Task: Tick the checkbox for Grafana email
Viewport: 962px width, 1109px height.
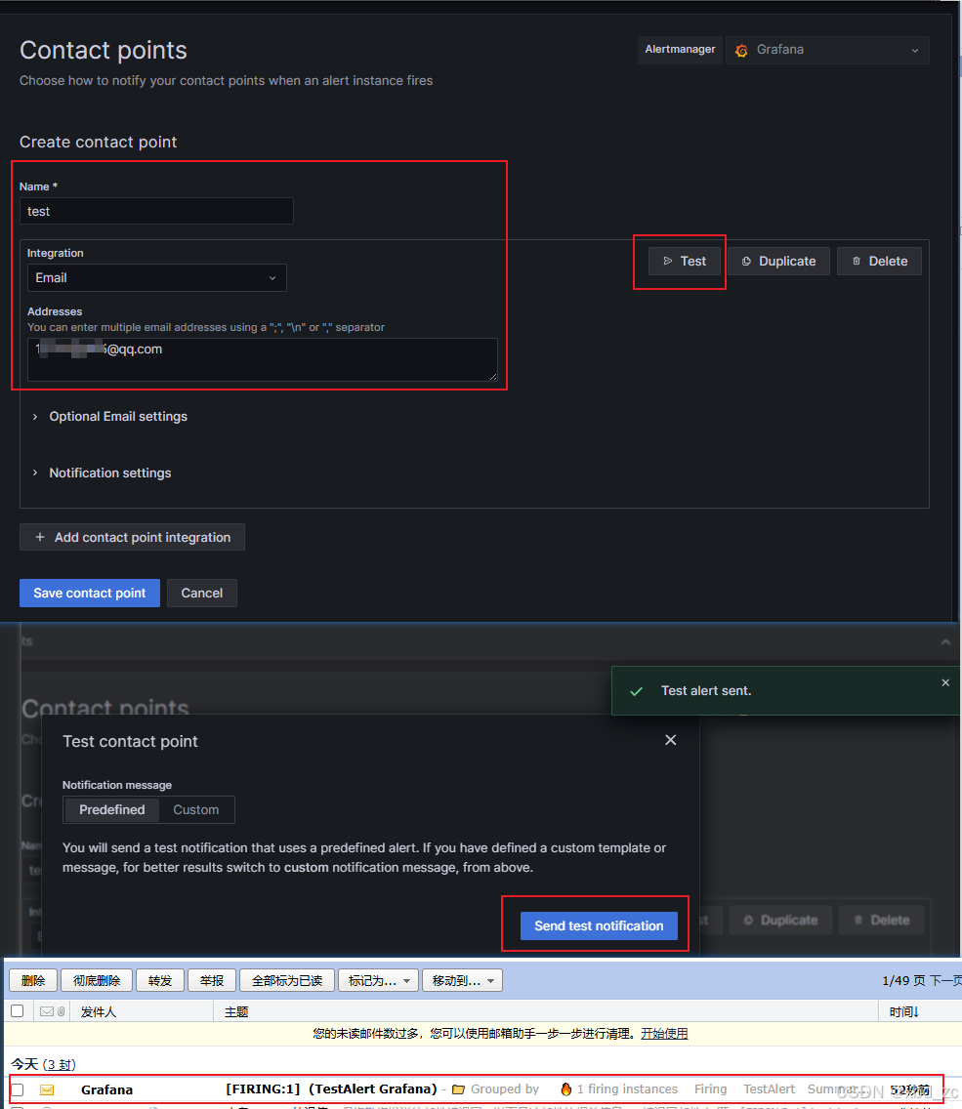Action: [18, 1089]
